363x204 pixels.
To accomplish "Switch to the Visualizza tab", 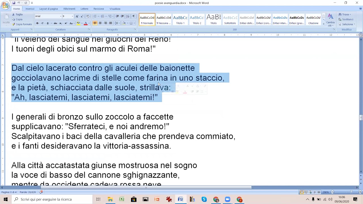I will click(115, 9).
